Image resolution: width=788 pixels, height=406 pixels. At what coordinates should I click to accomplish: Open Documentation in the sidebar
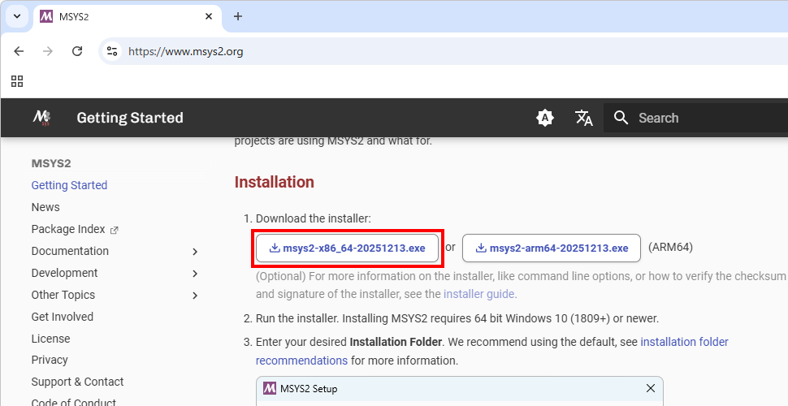[x=70, y=251]
